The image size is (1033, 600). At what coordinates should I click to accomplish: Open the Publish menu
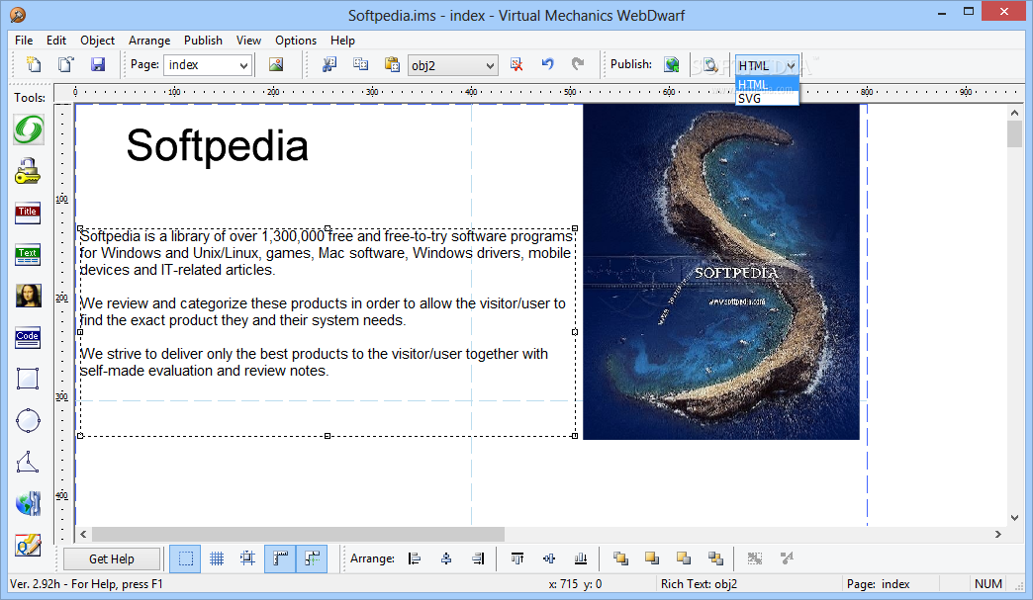[203, 41]
